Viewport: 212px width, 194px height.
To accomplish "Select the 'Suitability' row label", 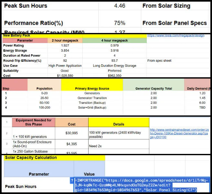I will (25, 70).
